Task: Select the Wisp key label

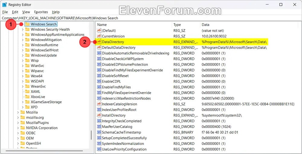Action: 35,60
